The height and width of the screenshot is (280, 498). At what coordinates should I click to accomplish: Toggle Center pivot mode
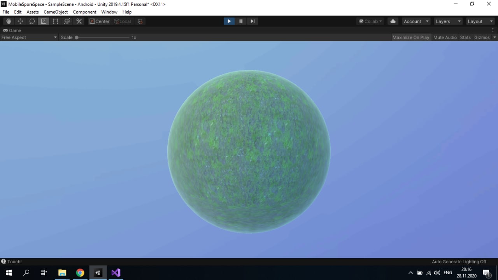pos(100,21)
